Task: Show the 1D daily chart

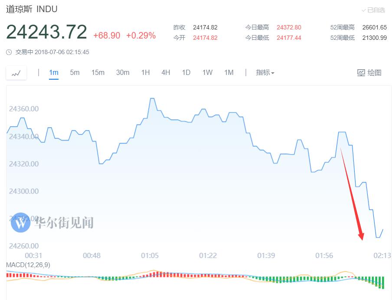Action: click(x=186, y=73)
